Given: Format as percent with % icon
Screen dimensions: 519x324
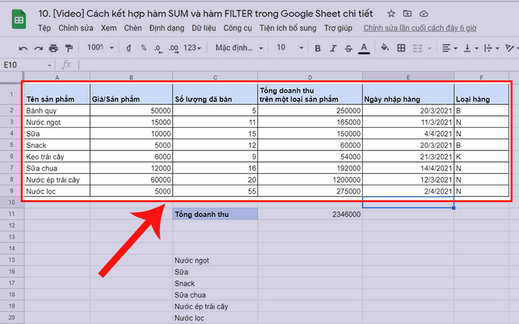Looking at the screenshot, I should tap(143, 48).
